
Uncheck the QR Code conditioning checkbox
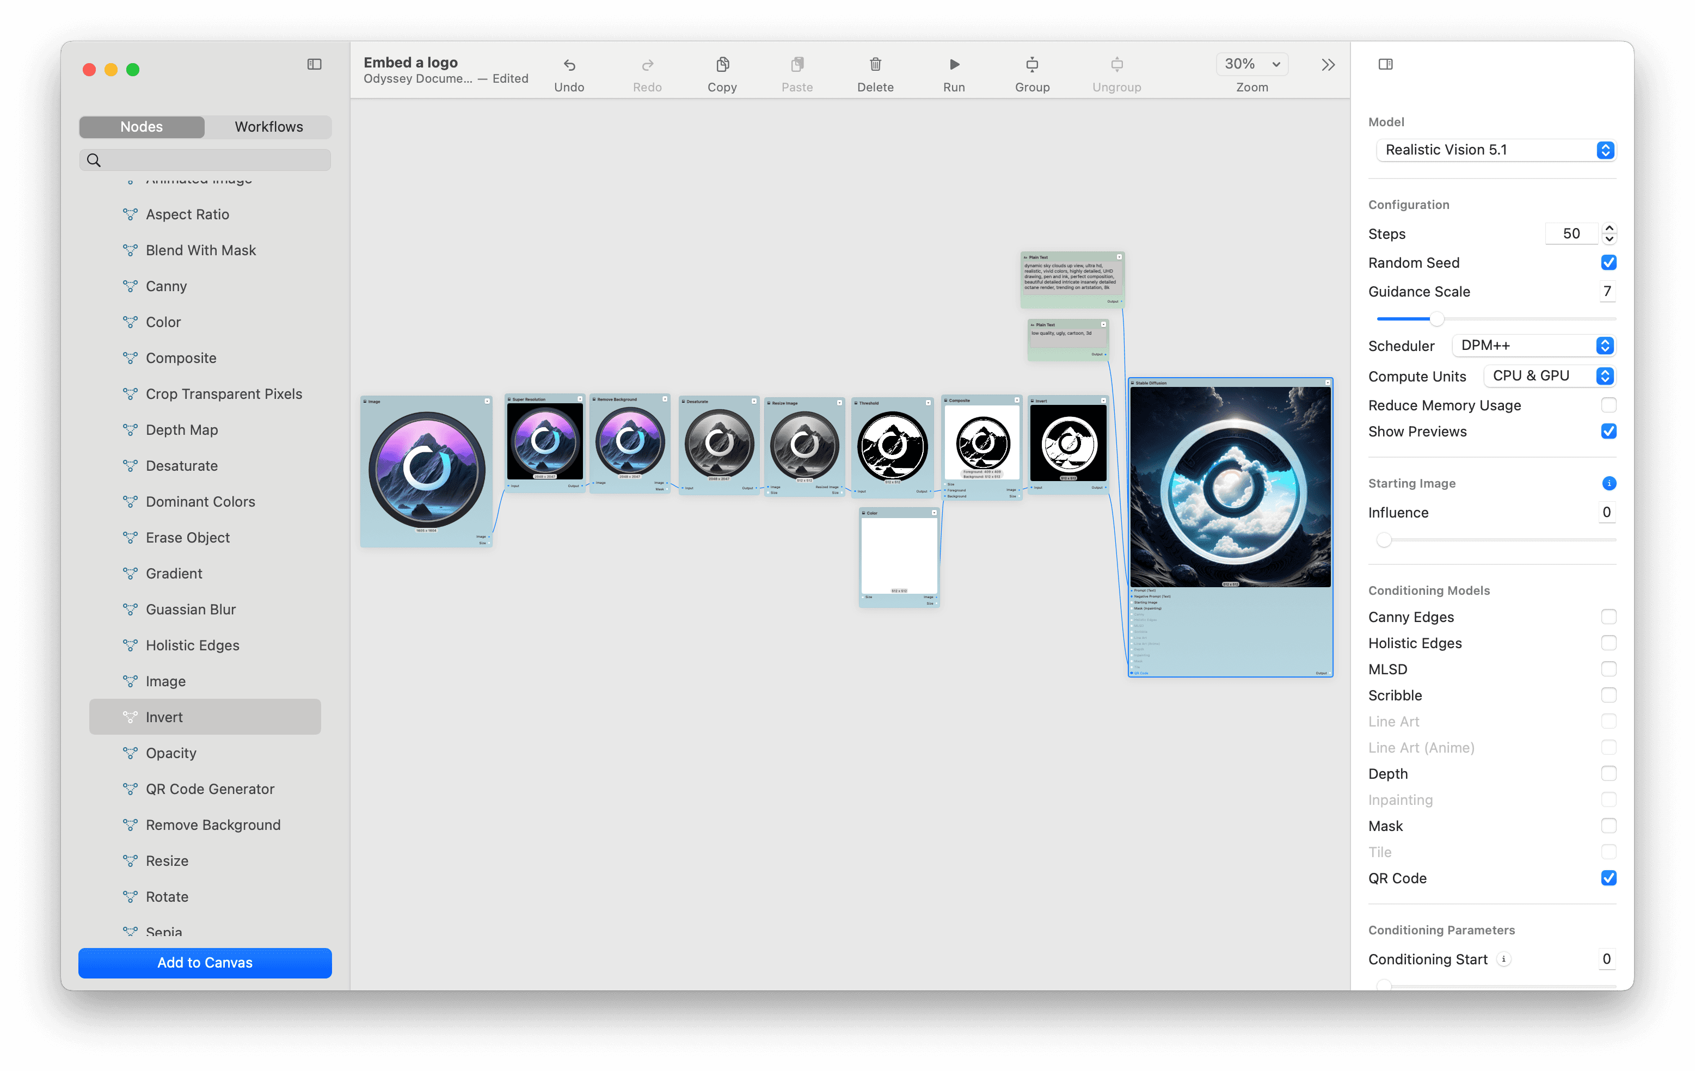tap(1608, 878)
